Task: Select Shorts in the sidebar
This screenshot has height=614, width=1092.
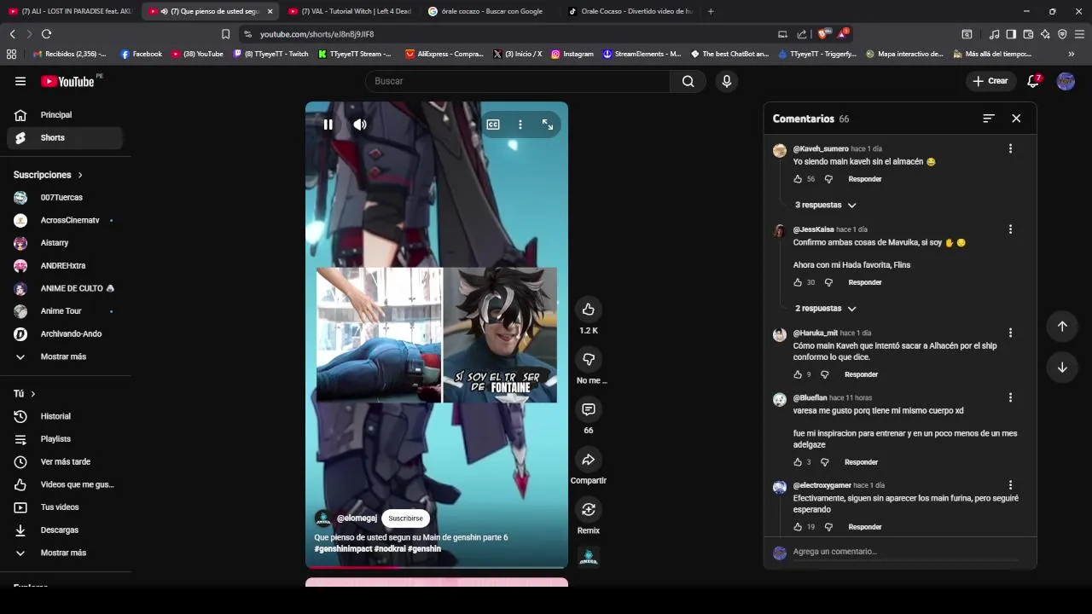Action: point(67,137)
